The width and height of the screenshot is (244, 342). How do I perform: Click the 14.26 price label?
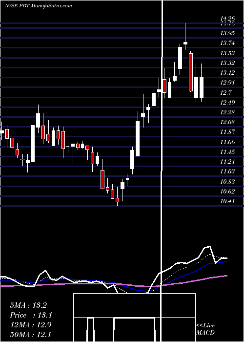(x=228, y=19)
